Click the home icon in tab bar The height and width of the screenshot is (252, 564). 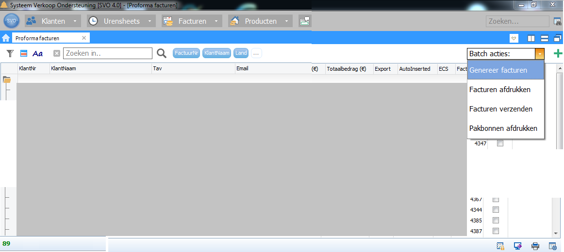[x=6, y=38]
